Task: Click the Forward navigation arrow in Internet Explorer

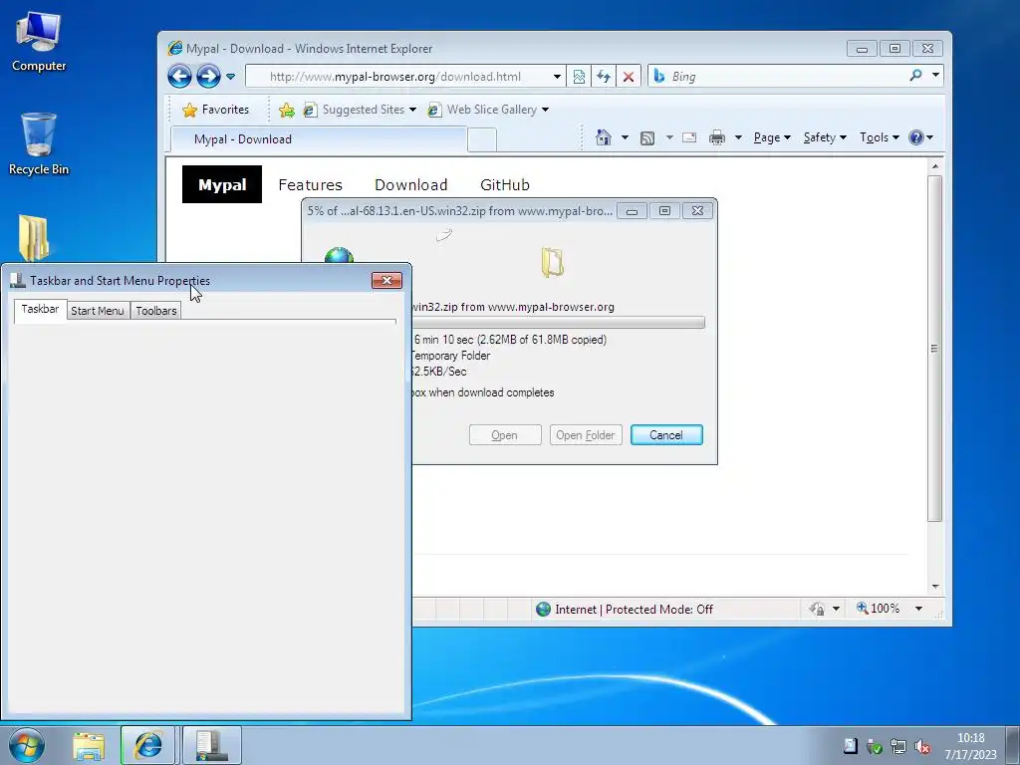Action: 208,76
